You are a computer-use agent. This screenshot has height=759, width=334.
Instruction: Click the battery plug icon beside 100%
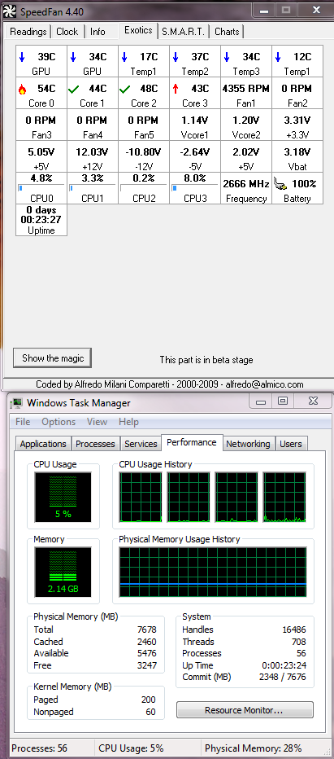point(281,183)
